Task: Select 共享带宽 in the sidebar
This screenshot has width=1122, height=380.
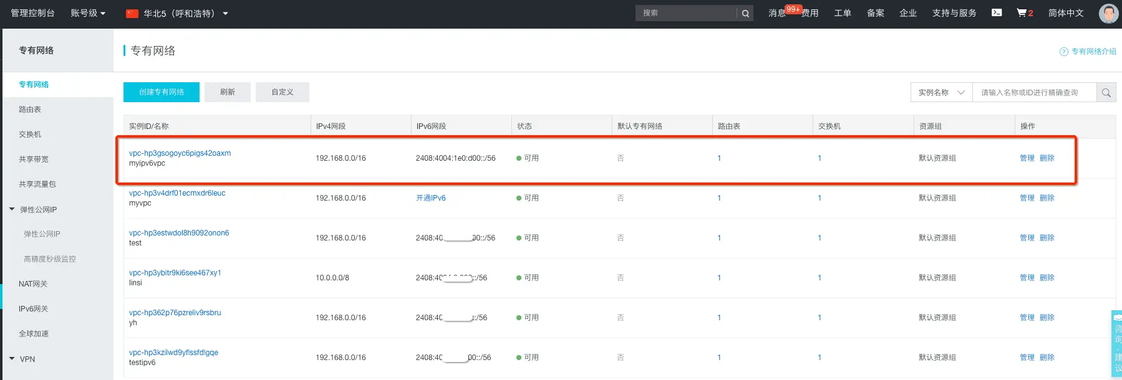Action: 34,159
